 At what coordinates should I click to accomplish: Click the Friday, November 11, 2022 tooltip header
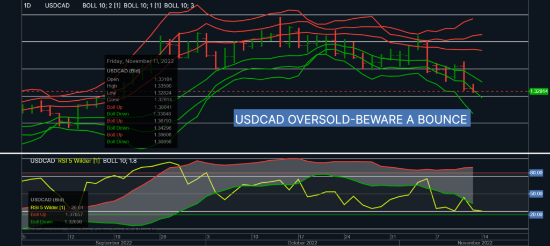pyautogui.click(x=140, y=61)
